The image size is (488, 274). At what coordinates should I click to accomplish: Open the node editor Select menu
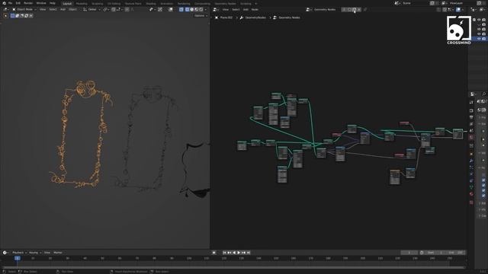pos(236,9)
